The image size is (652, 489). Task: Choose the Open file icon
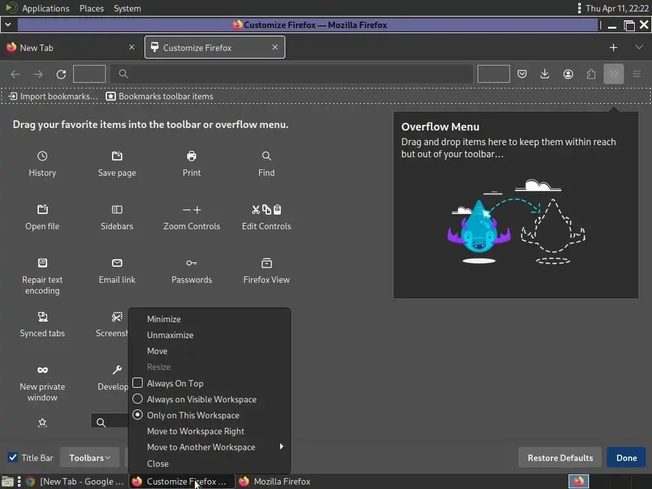click(42, 209)
